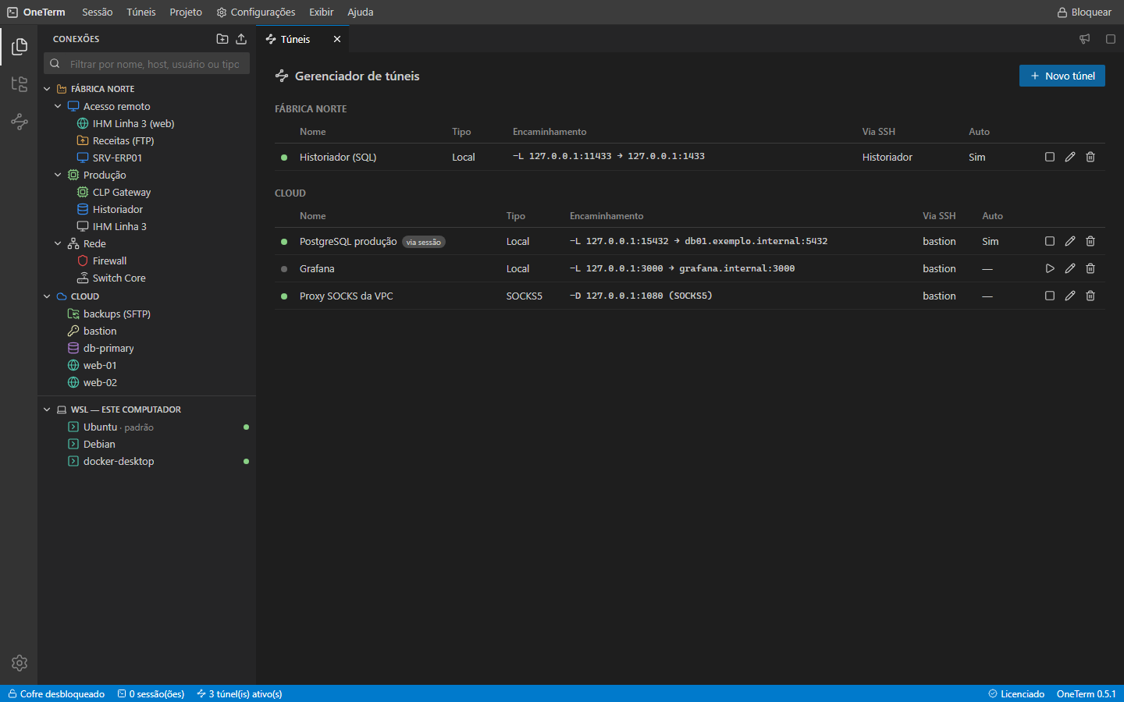The height and width of the screenshot is (702, 1124).
Task: Close the Túneis tab
Action: click(337, 39)
